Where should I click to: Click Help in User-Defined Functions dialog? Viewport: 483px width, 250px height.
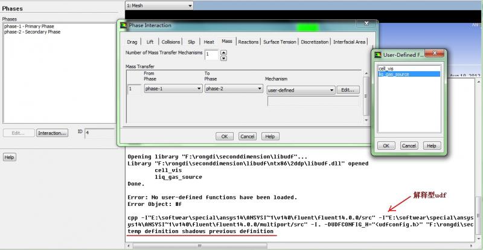tap(432, 146)
